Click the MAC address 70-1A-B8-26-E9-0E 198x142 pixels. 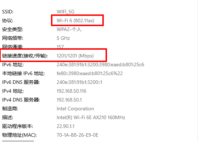(x=78, y=135)
